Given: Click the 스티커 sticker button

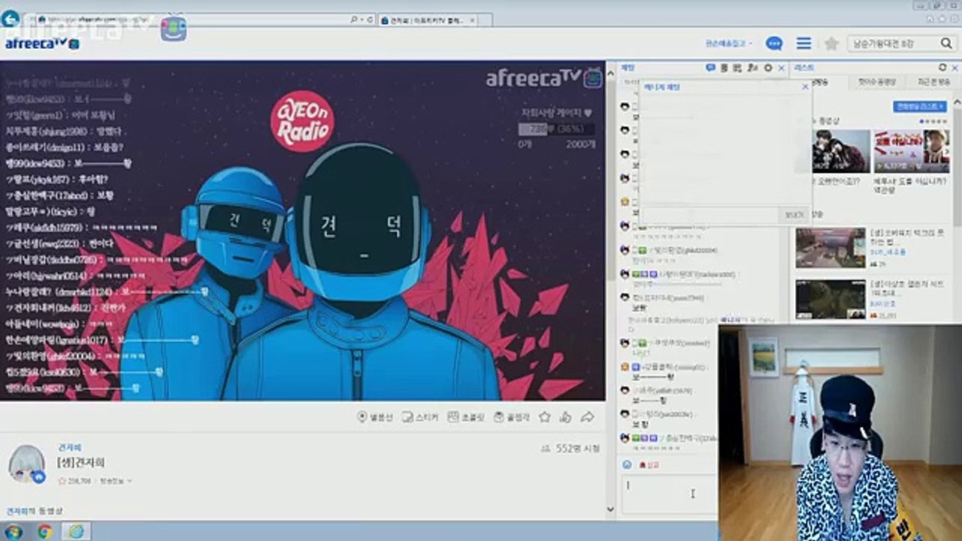Looking at the screenshot, I should (419, 417).
